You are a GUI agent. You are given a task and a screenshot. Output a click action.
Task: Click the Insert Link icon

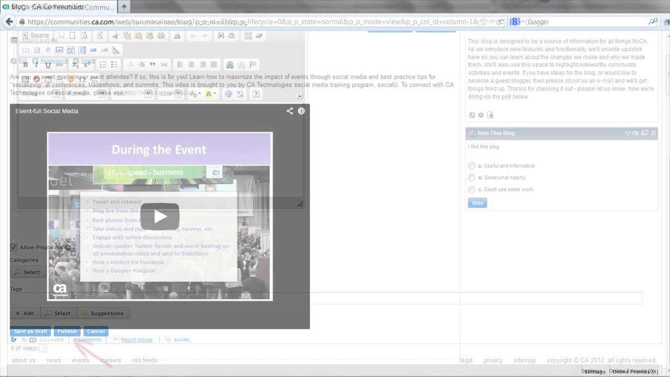click(230, 65)
